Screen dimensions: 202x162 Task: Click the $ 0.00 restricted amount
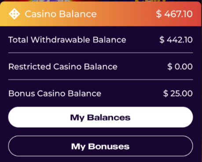coord(180,66)
